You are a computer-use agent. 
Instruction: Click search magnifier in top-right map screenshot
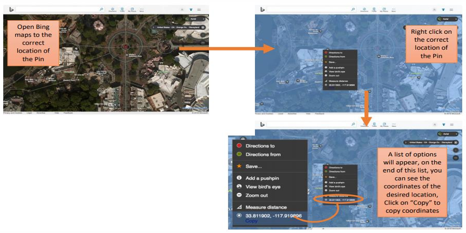tap(353, 9)
